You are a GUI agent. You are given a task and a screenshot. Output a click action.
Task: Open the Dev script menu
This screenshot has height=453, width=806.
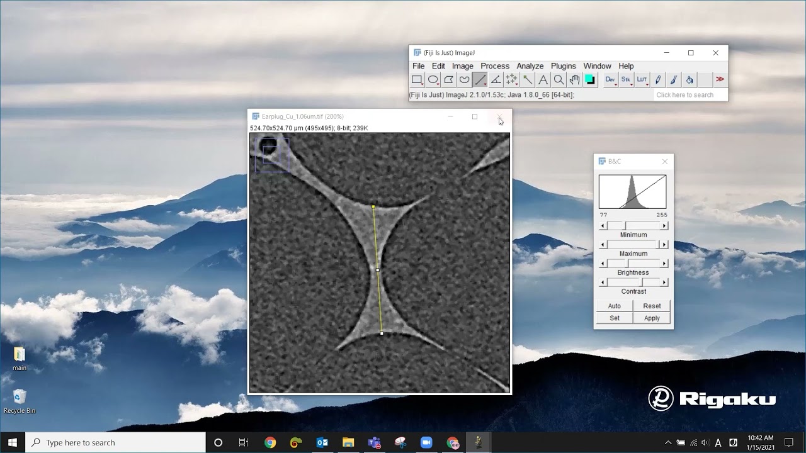pyautogui.click(x=610, y=79)
